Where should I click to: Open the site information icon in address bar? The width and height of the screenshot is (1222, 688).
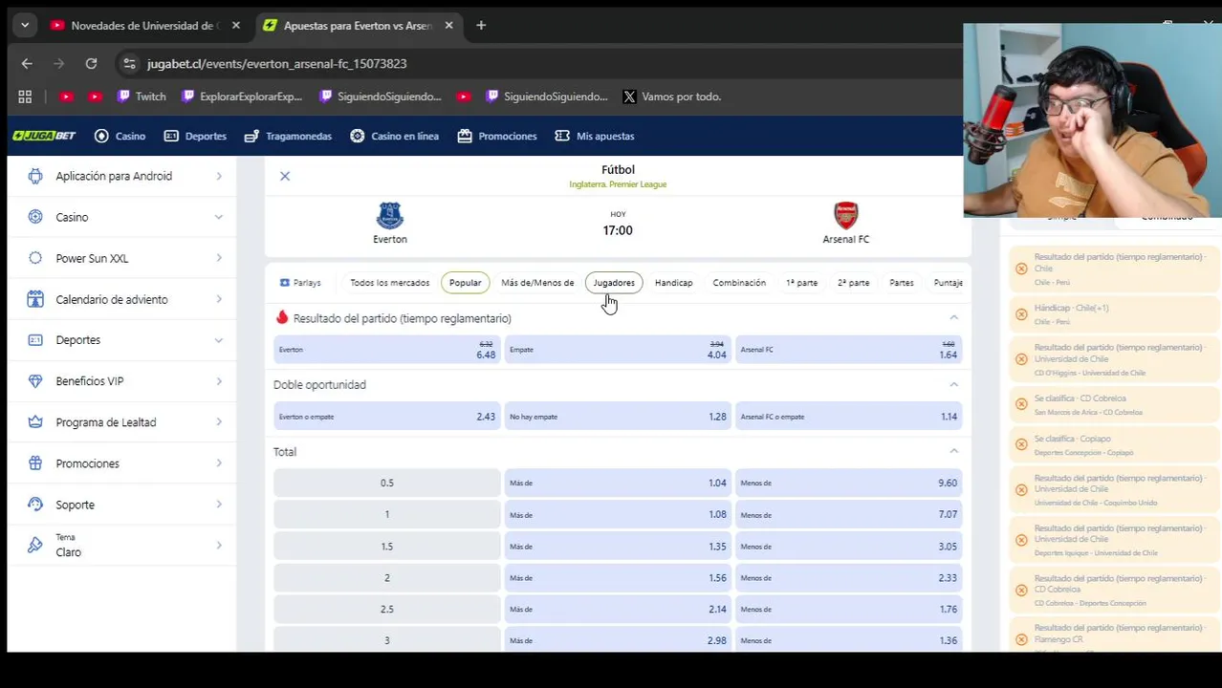(x=129, y=63)
